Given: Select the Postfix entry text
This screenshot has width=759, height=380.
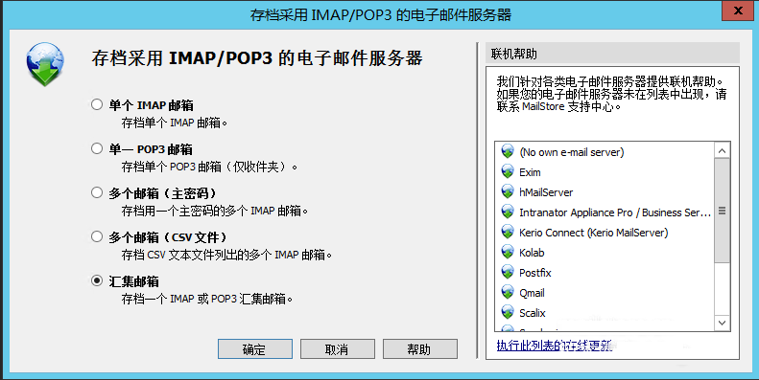Looking at the screenshot, I should [x=534, y=273].
